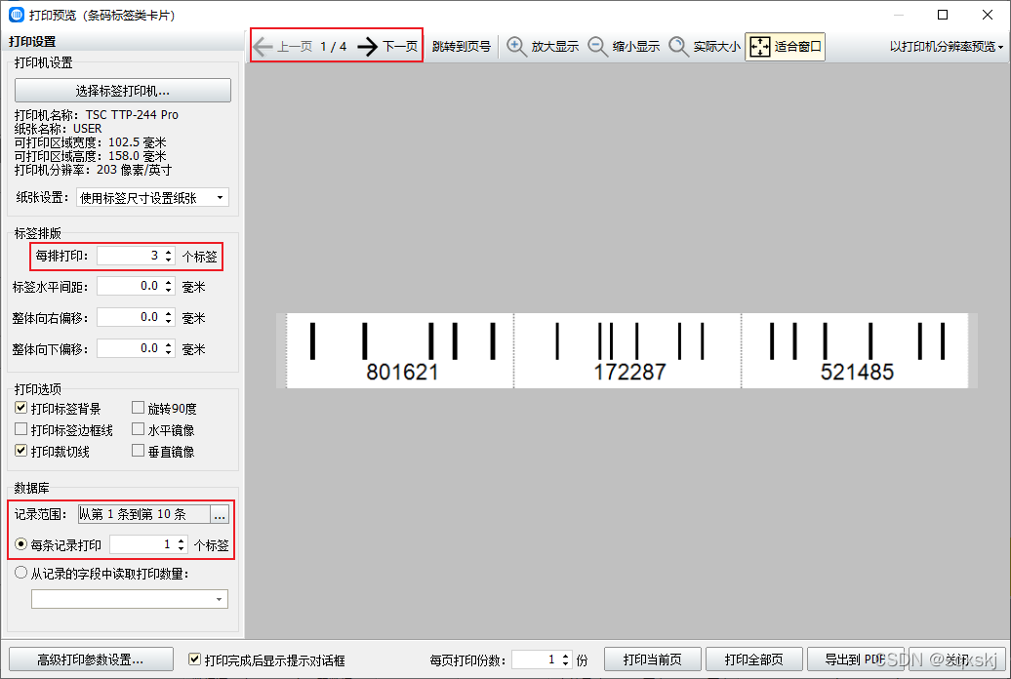Viewport: 1011px width, 679px height.
Task: Click choose label printer button
Action: 123,91
